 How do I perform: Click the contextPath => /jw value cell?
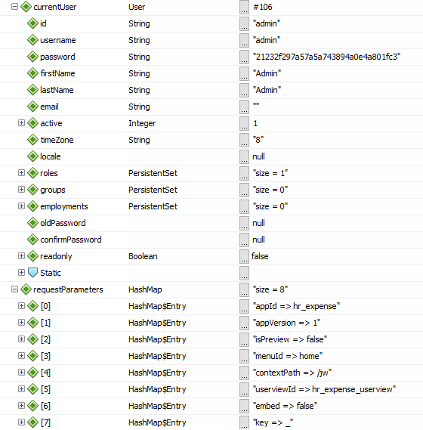click(x=292, y=373)
